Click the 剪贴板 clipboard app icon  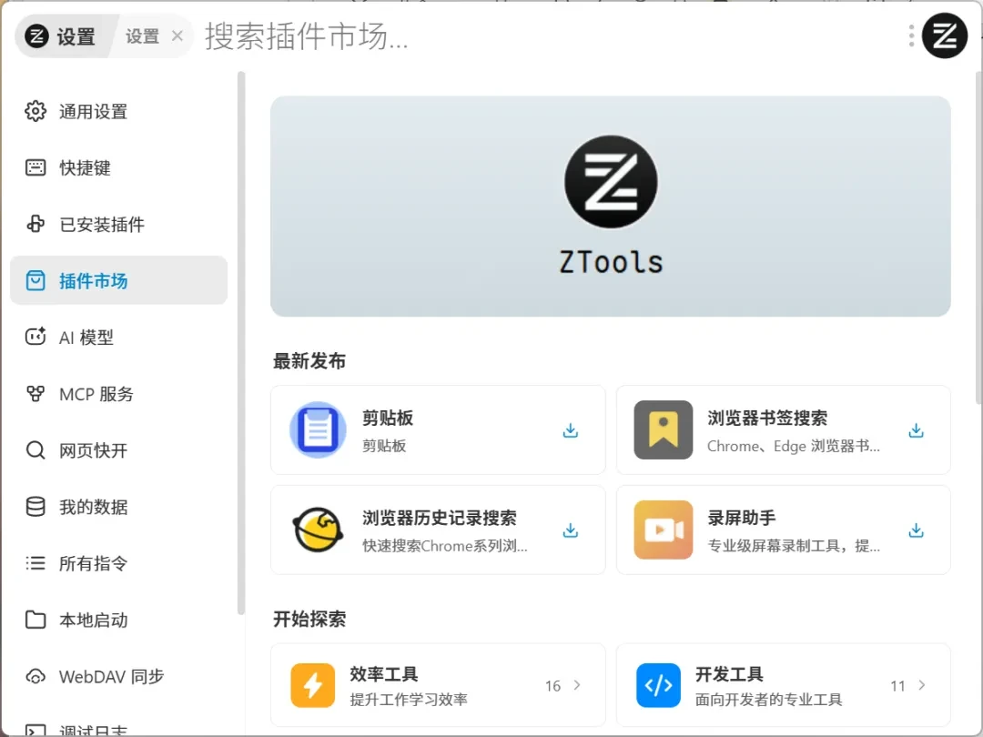point(318,429)
